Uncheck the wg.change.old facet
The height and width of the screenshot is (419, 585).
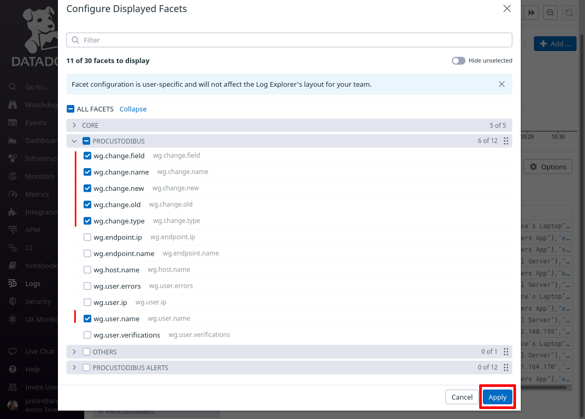coord(87,205)
